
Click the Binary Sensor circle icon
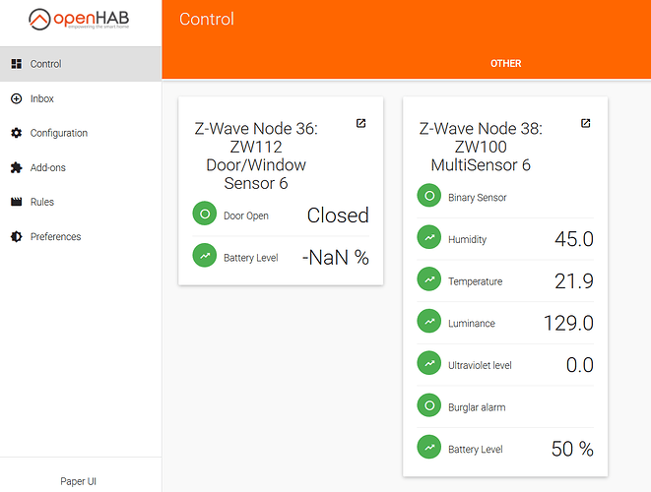click(x=429, y=197)
